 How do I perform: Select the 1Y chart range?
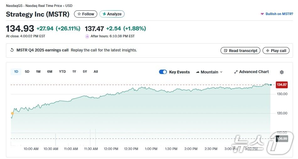74,72
